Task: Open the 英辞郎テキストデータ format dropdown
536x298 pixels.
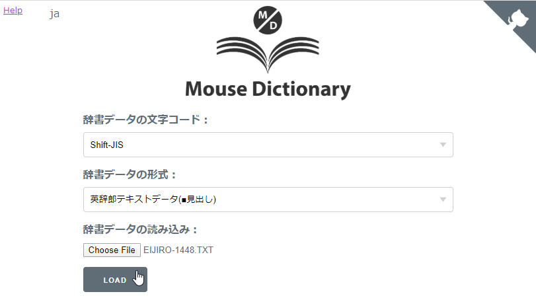Action: point(268,200)
